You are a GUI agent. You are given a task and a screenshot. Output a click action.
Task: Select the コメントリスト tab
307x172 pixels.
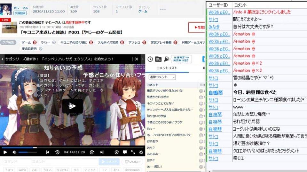[x=167, y=68]
